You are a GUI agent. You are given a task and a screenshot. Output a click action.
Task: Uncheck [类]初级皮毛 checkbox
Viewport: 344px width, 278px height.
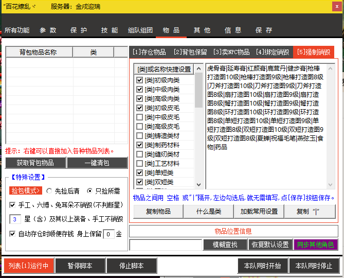(139, 108)
